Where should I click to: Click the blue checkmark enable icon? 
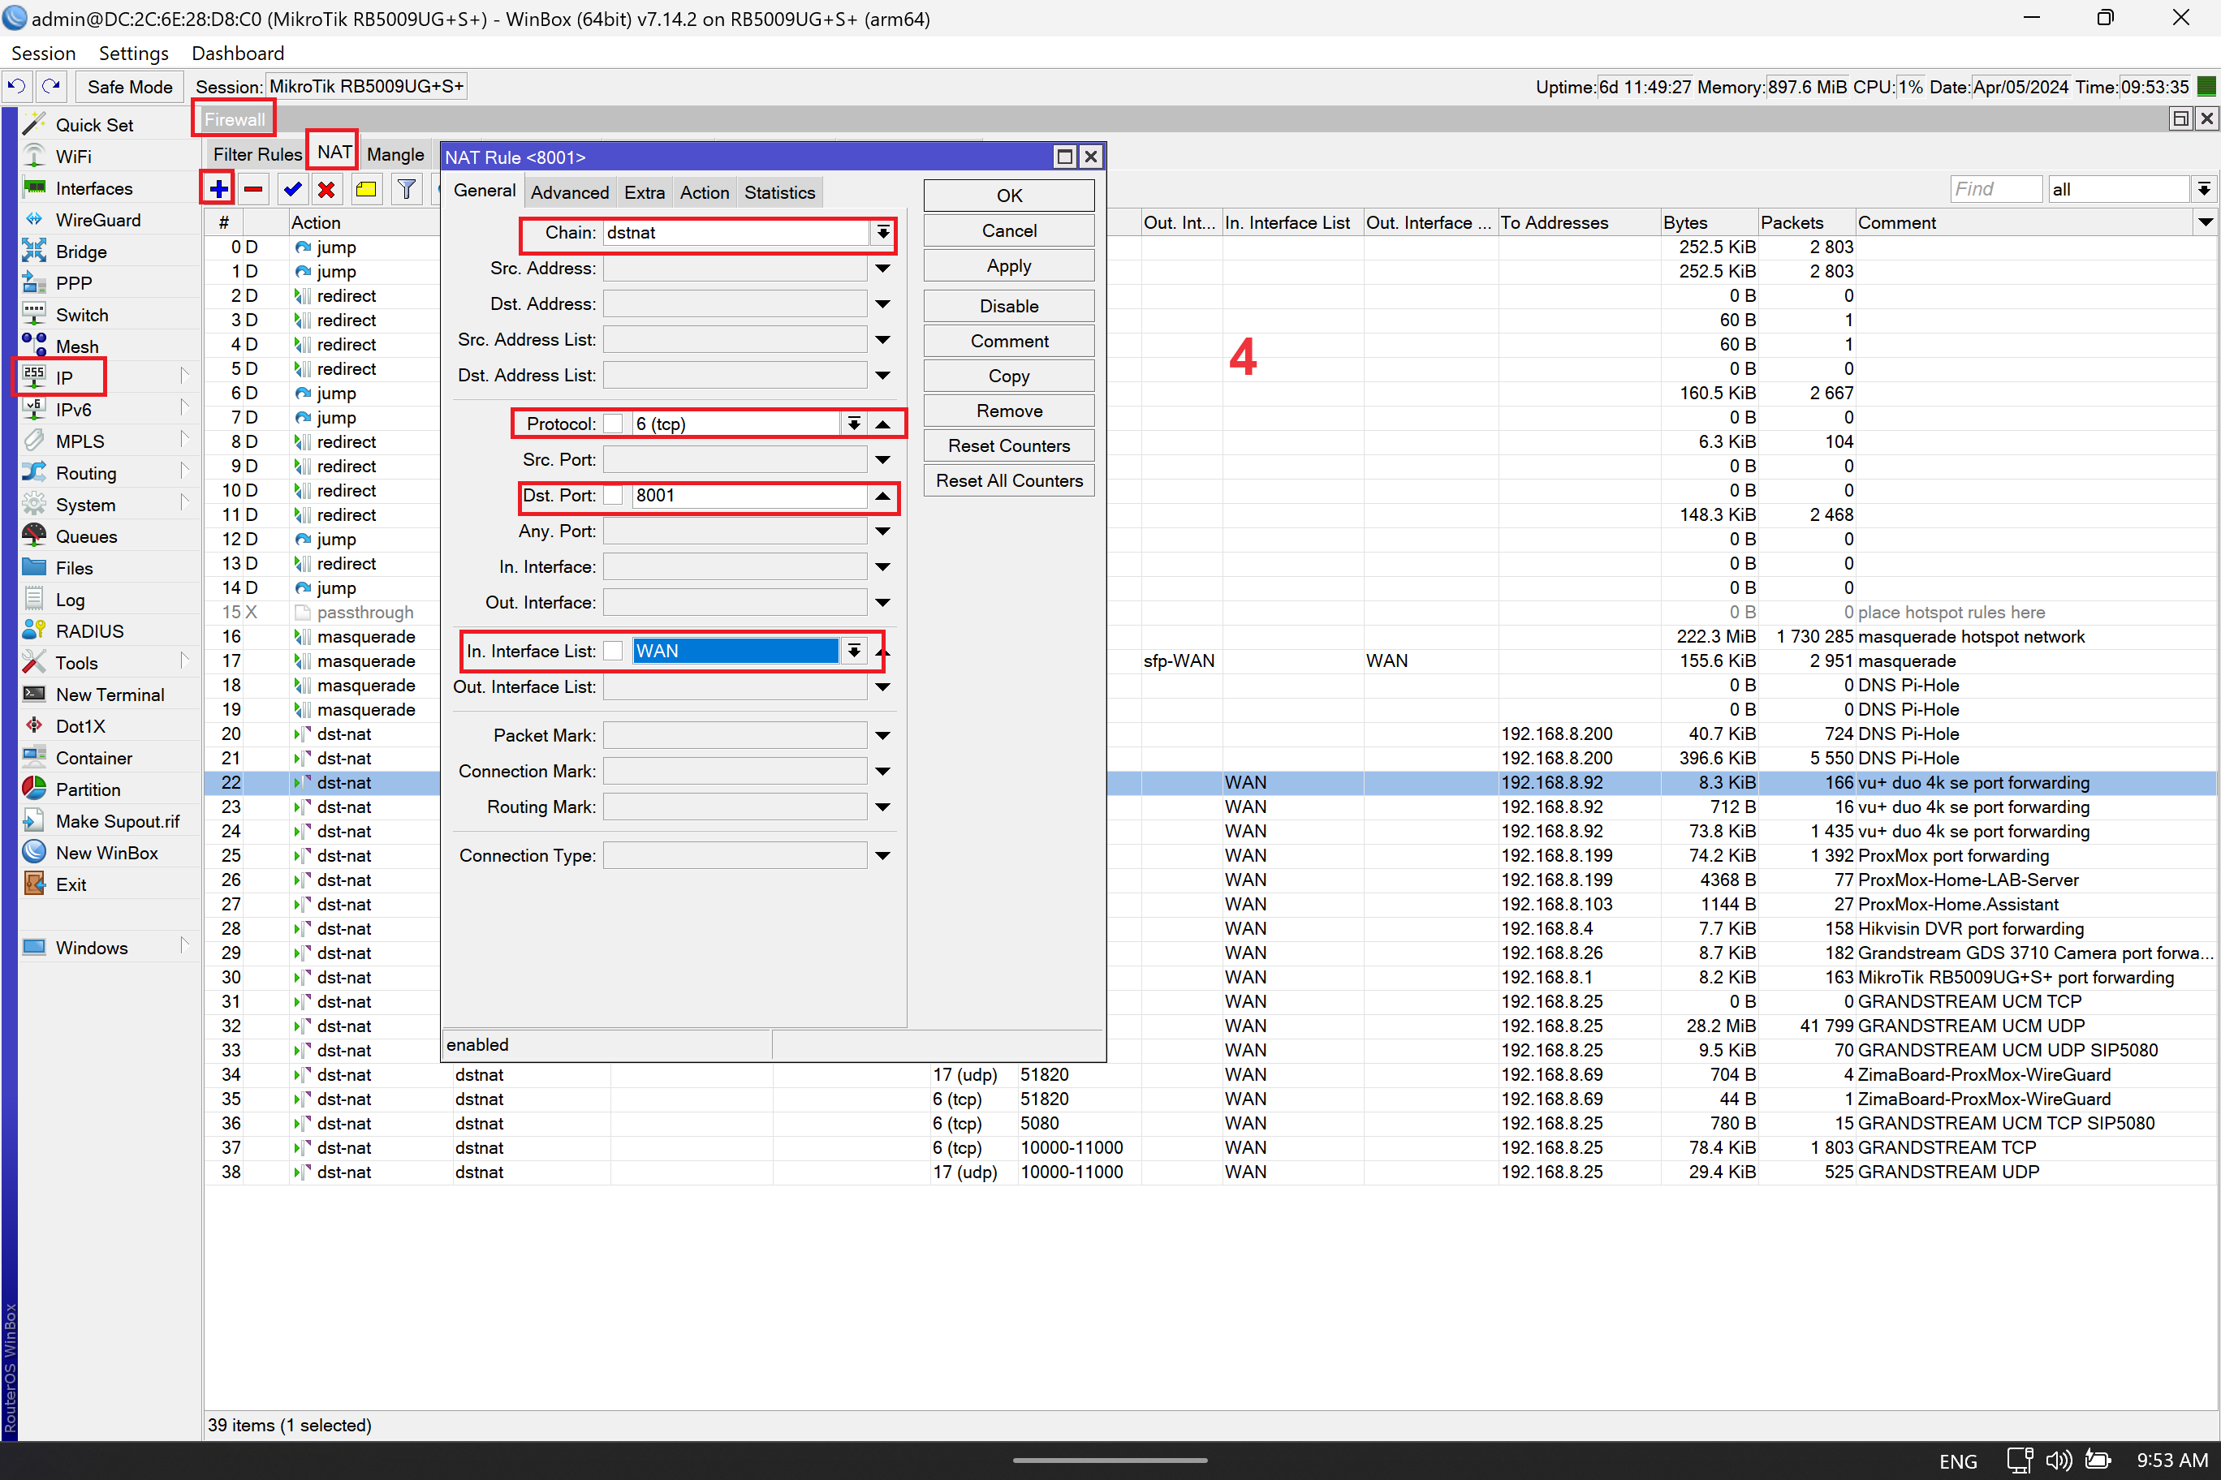[291, 189]
